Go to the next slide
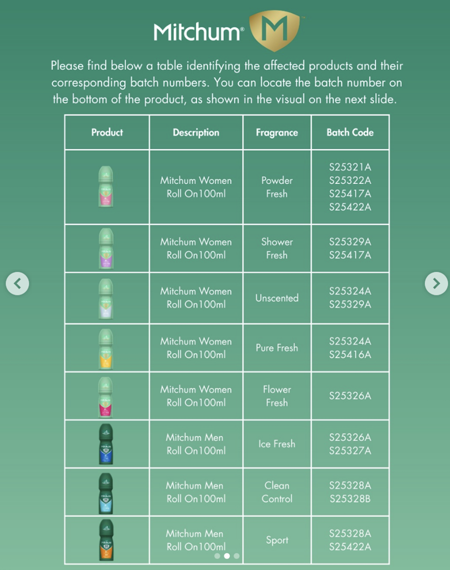450x570 pixels. pos(436,284)
